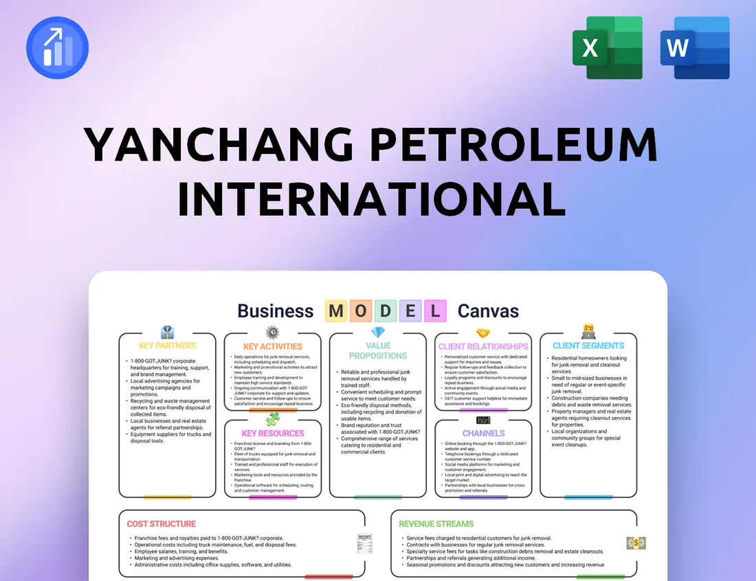Select the CLIENT RELATIONSHIPS heading
The image size is (756, 581).
pyautogui.click(x=483, y=346)
